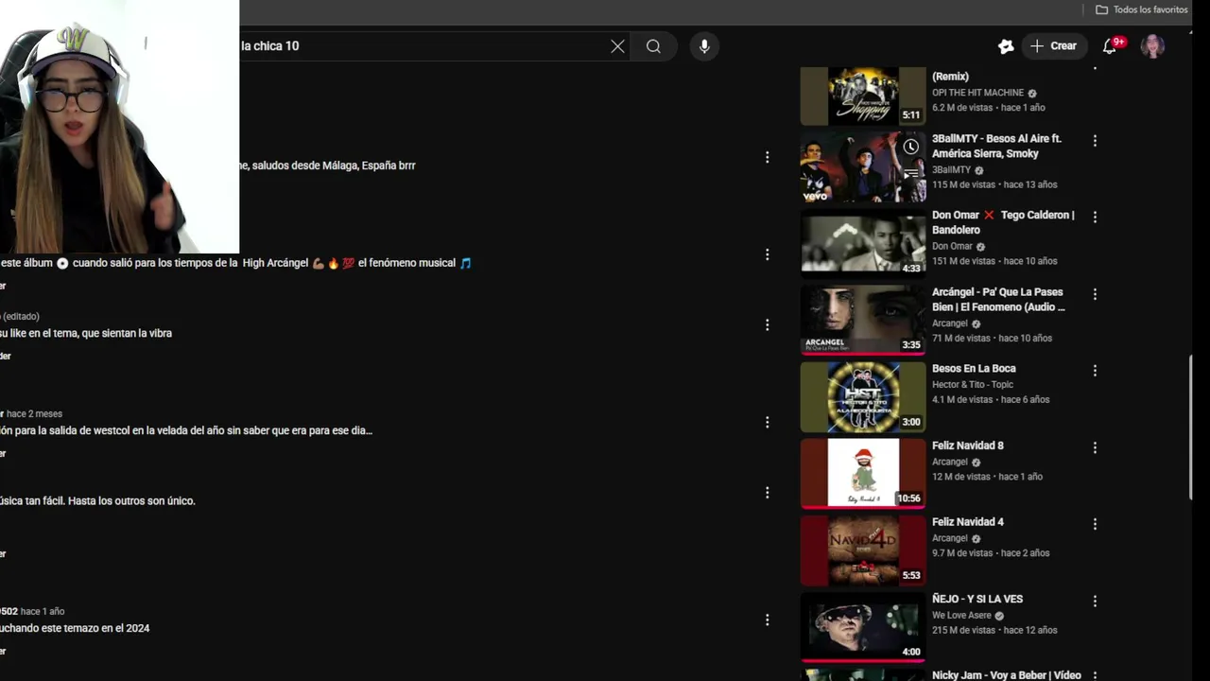Open the Besos En La Boca thumbnail
Viewport: 1210px width, 681px height.
coord(863,396)
